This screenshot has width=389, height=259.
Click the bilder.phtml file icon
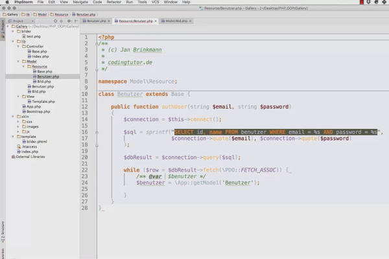tap(24, 142)
